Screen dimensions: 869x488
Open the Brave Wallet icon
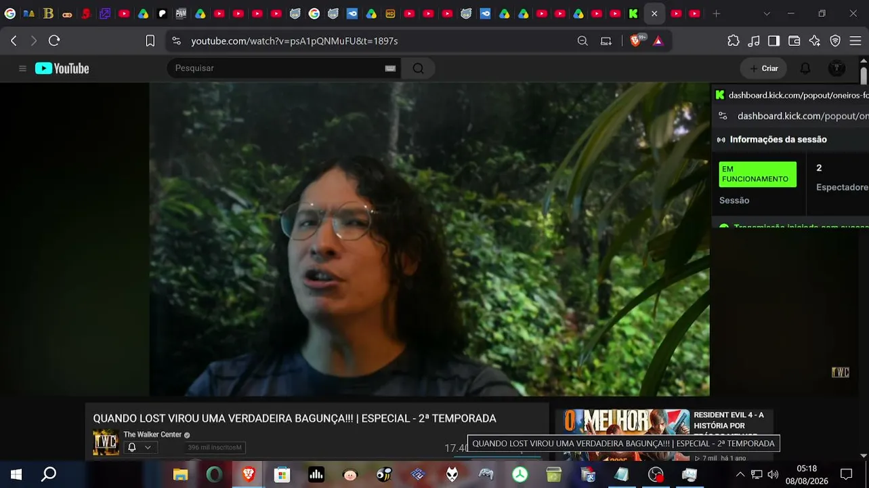pos(794,41)
